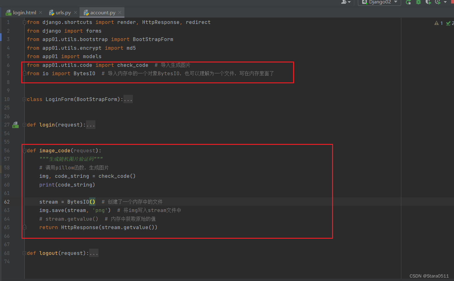Click 'print' on line 60
This screenshot has height=281, width=454.
(47, 185)
